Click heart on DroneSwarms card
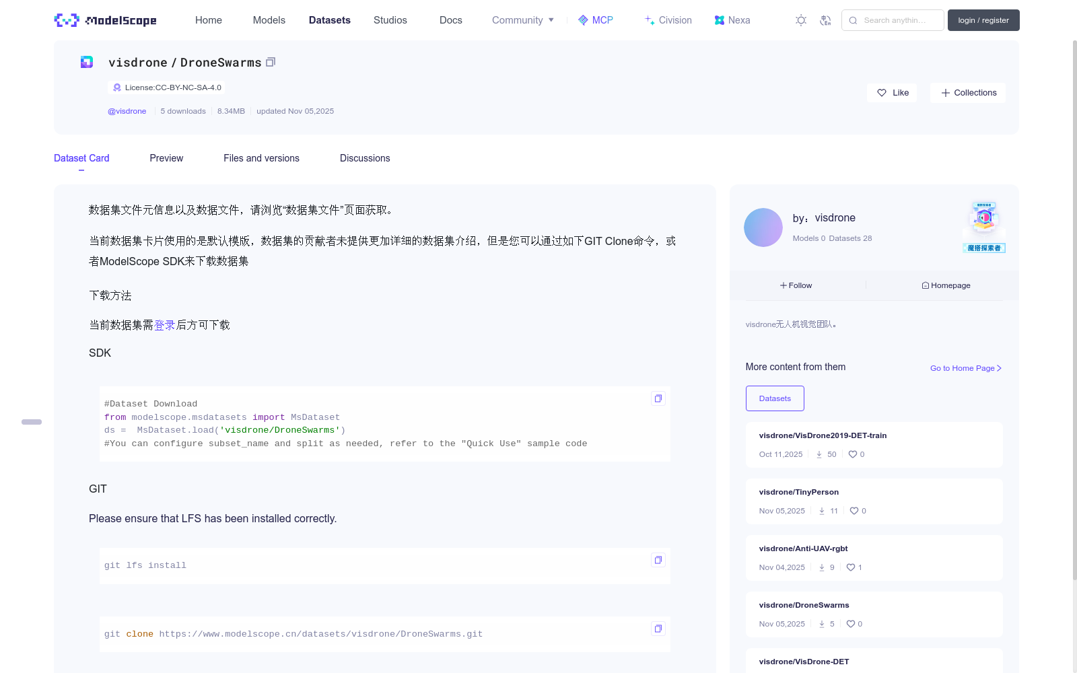1077x673 pixels. point(851,624)
